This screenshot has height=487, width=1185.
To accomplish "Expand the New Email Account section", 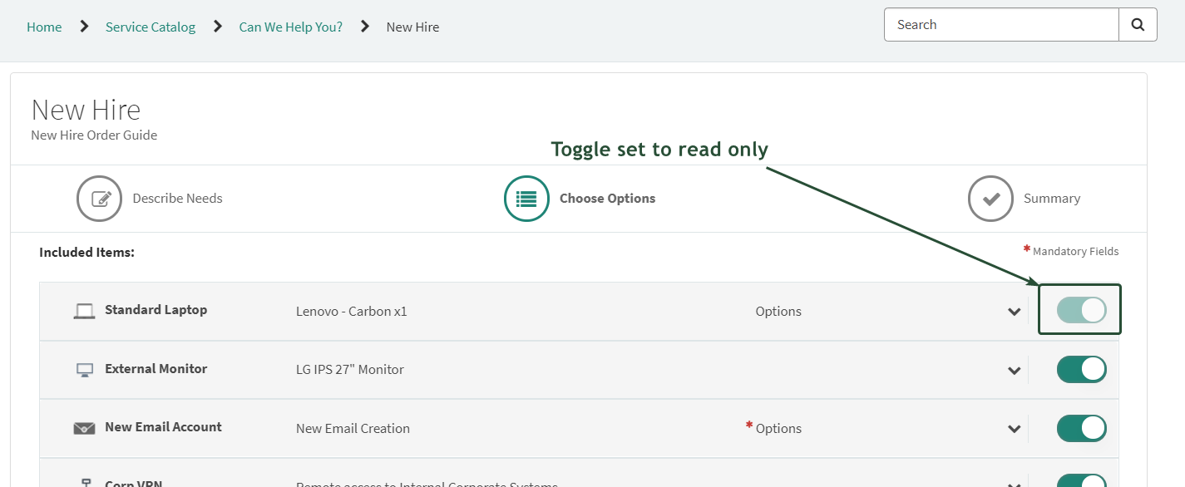I will (1014, 428).
